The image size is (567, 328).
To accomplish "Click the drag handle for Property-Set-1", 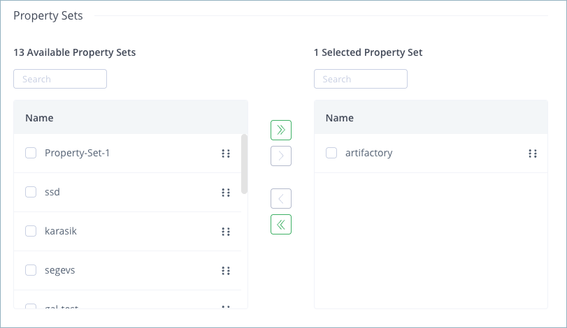I will tap(226, 154).
